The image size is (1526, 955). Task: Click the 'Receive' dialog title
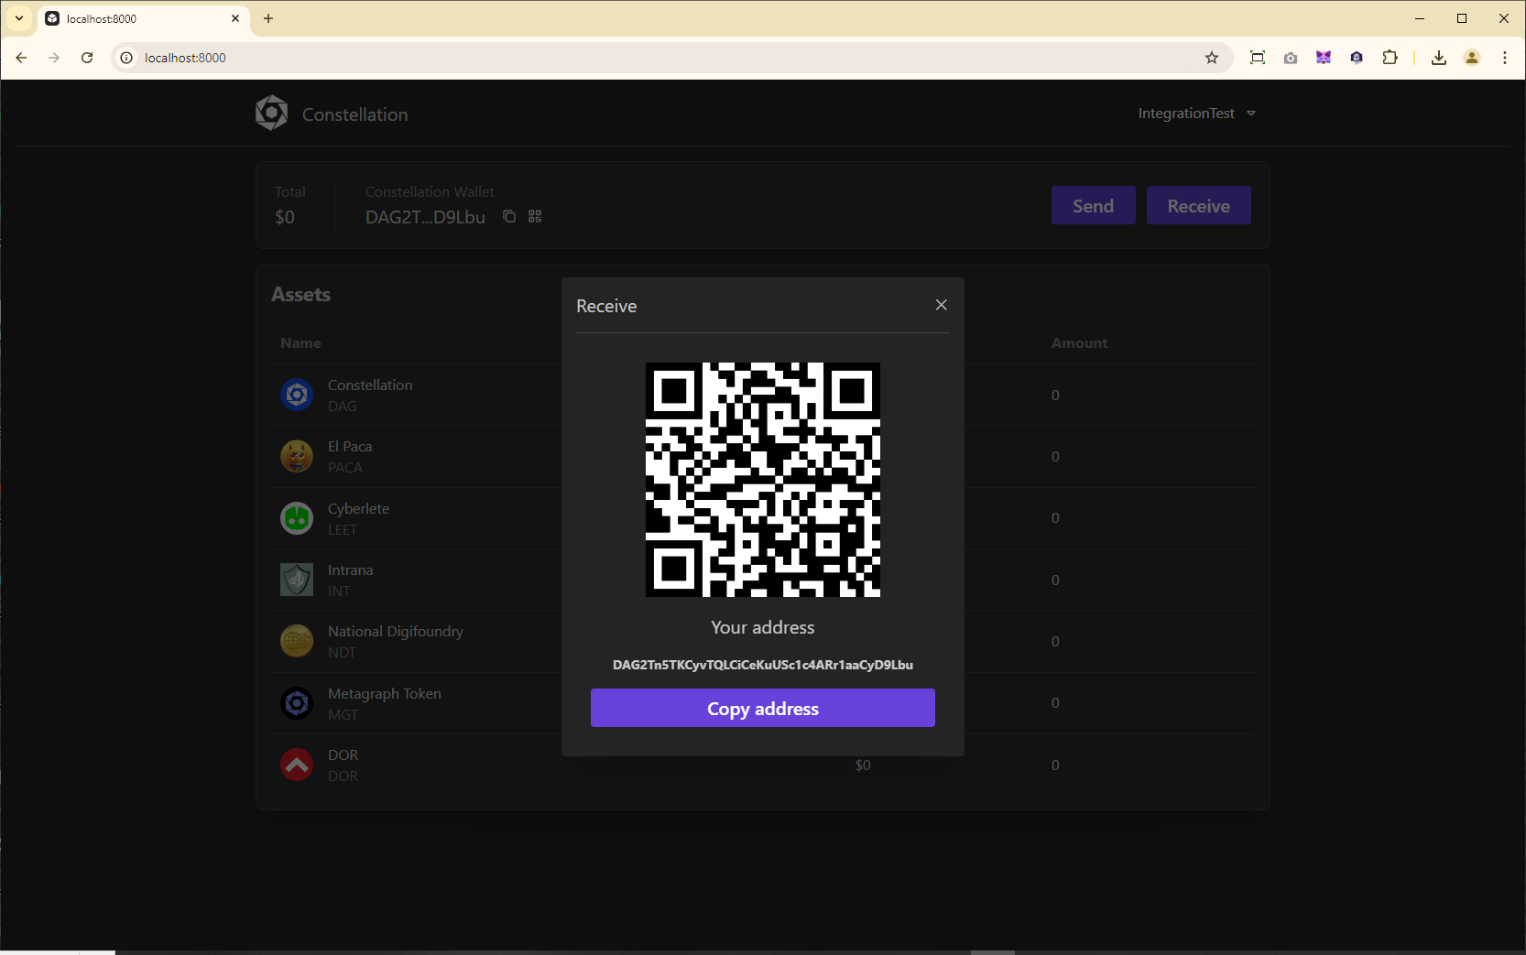pyautogui.click(x=606, y=306)
